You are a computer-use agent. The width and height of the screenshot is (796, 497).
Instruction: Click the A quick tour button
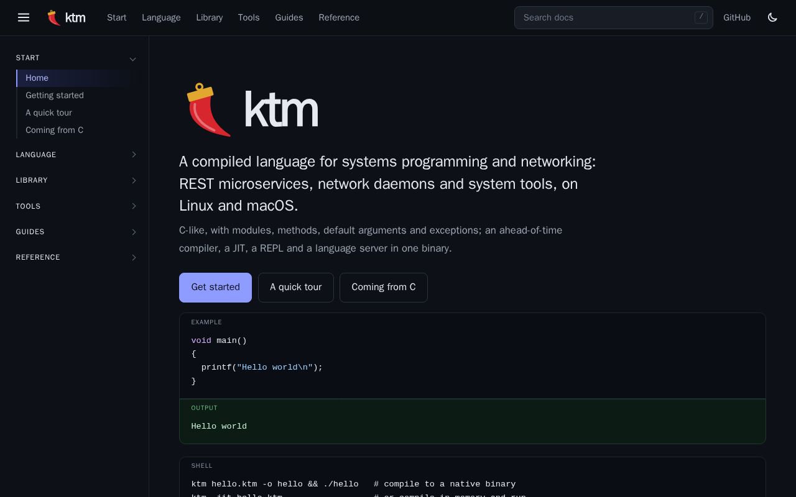pyautogui.click(x=296, y=288)
